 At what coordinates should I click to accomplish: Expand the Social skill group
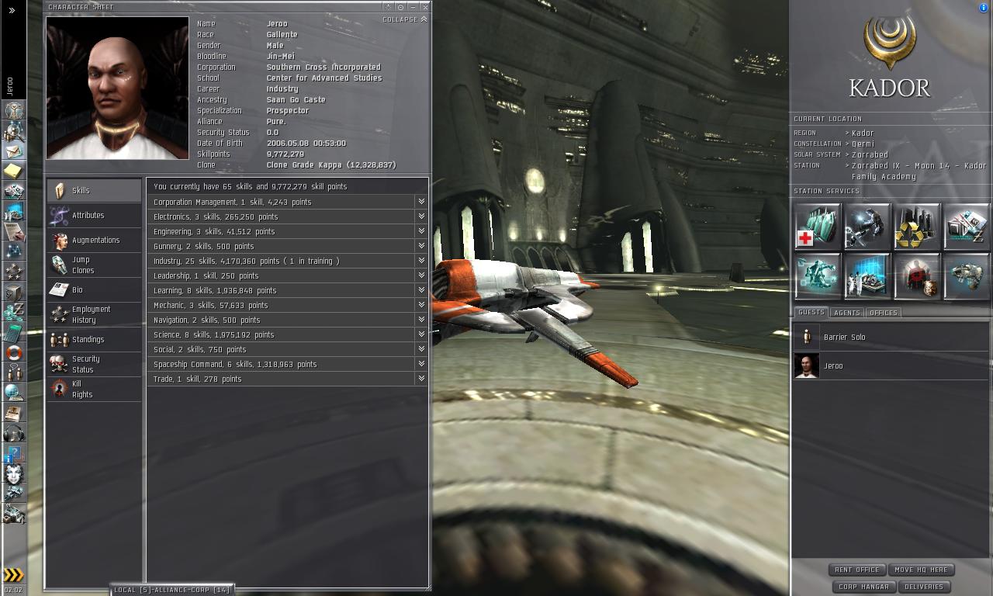click(421, 349)
